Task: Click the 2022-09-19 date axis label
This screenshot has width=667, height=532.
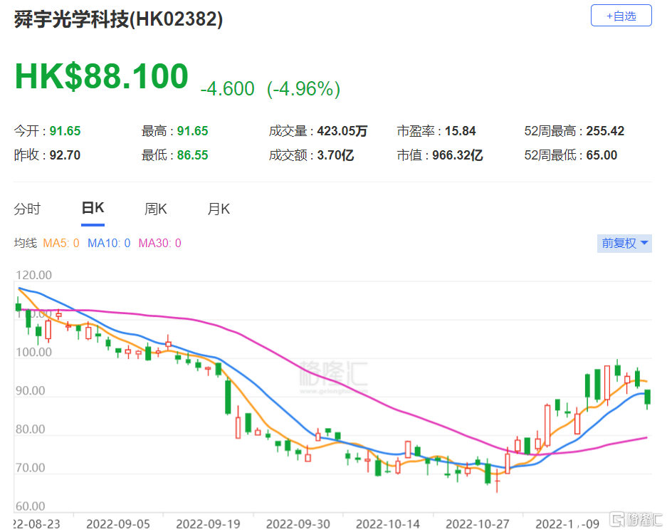Action: tap(208, 524)
